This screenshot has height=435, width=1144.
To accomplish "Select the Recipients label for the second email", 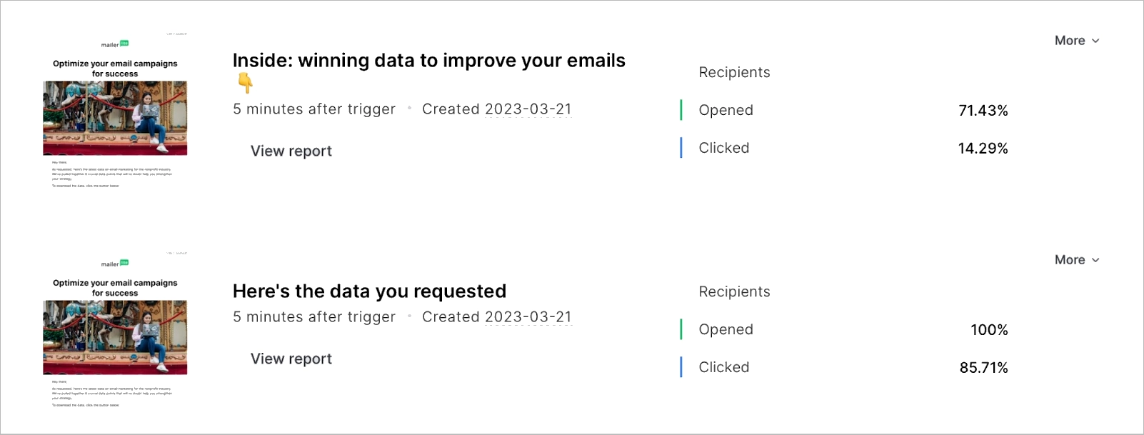I will (734, 291).
